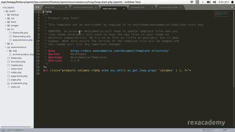Click the minimap code preview
Viewport: 235px width, 132px height.
[222, 14]
